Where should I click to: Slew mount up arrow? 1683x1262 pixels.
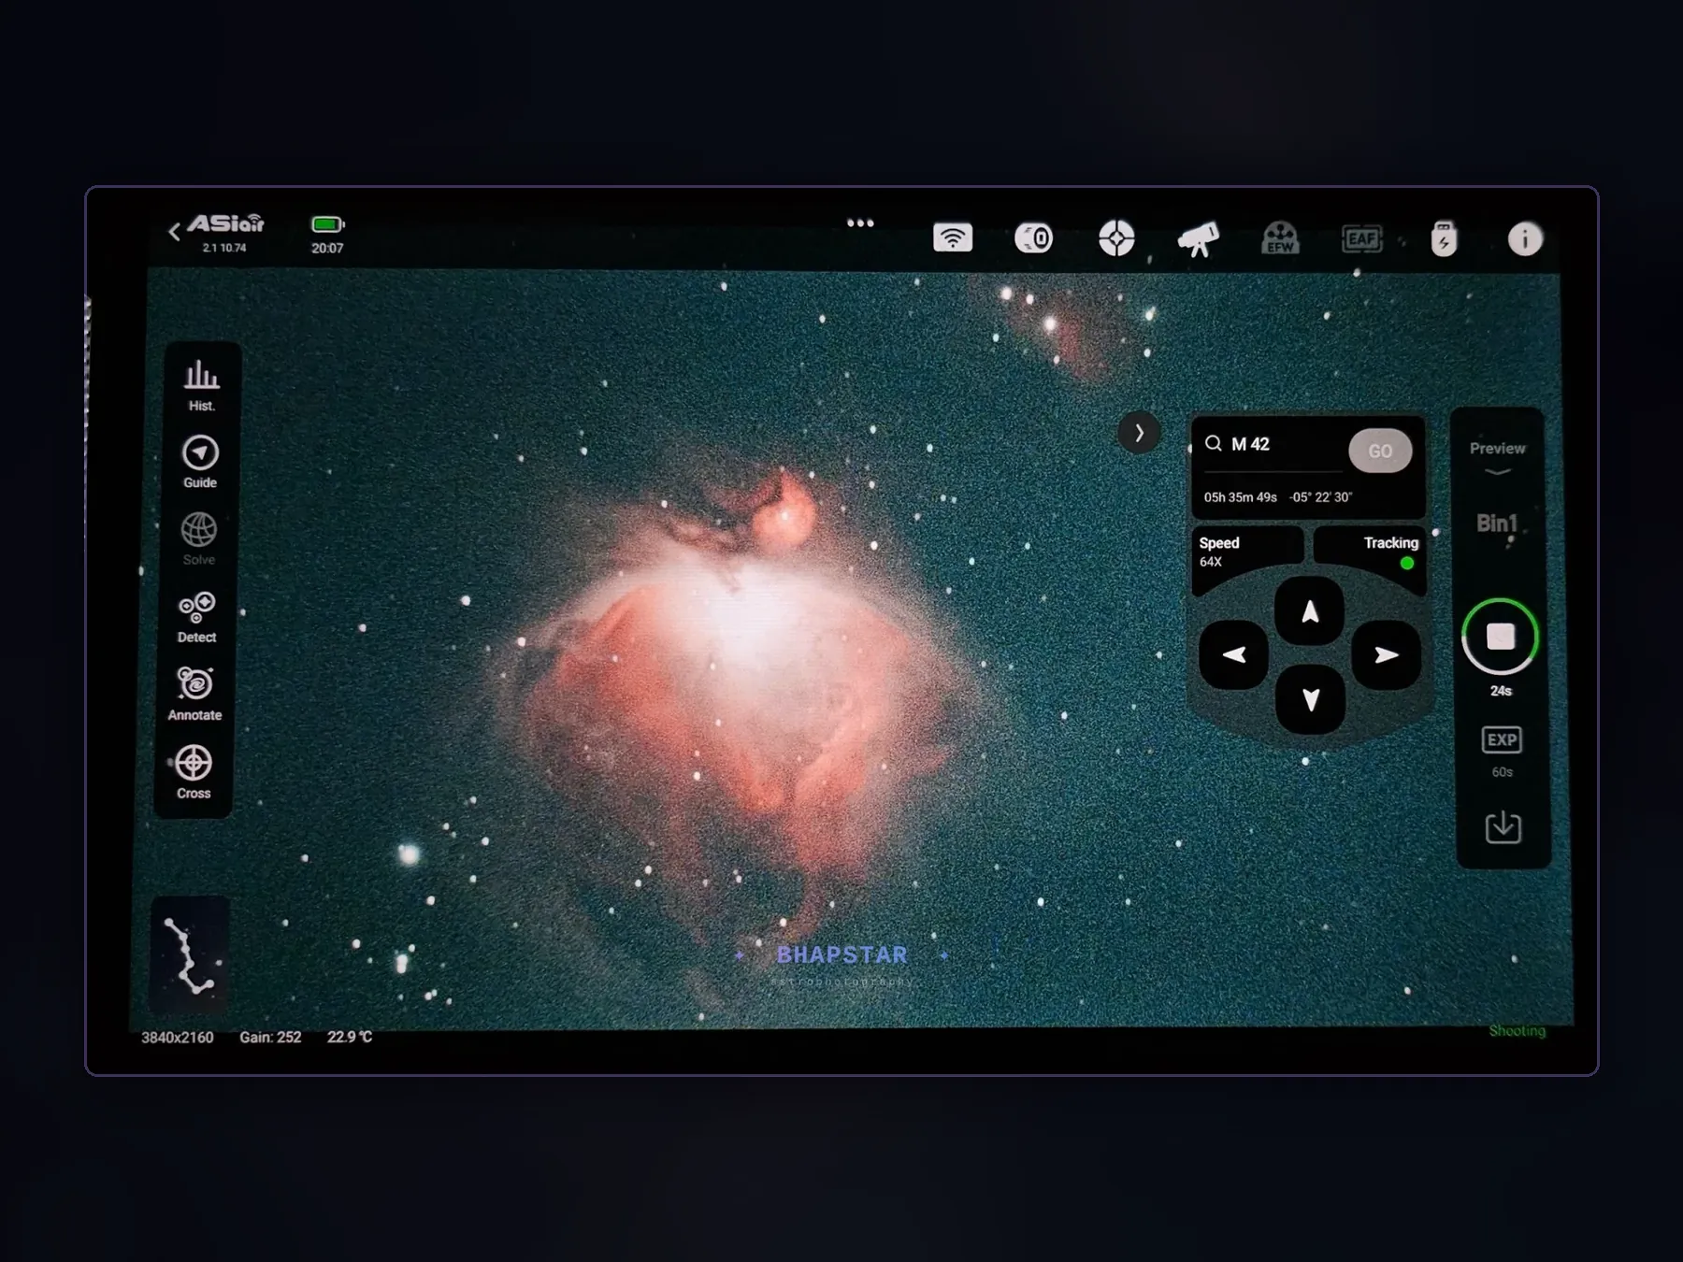[1310, 611]
